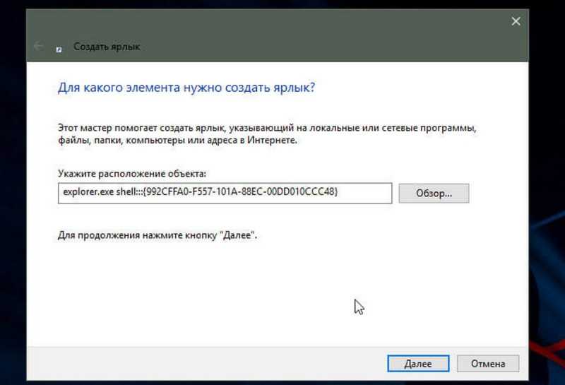Image resolution: width=565 pixels, height=385 pixels.
Task: Click the line файлы, папки, компьютеры или адреса
Action: coord(178,141)
